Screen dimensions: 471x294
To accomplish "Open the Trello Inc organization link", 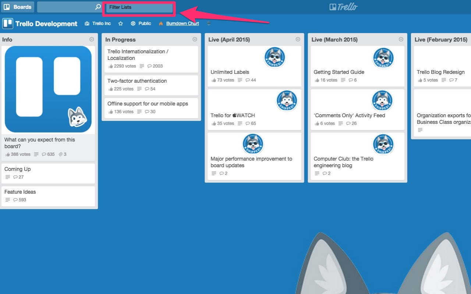I will click(x=98, y=24).
